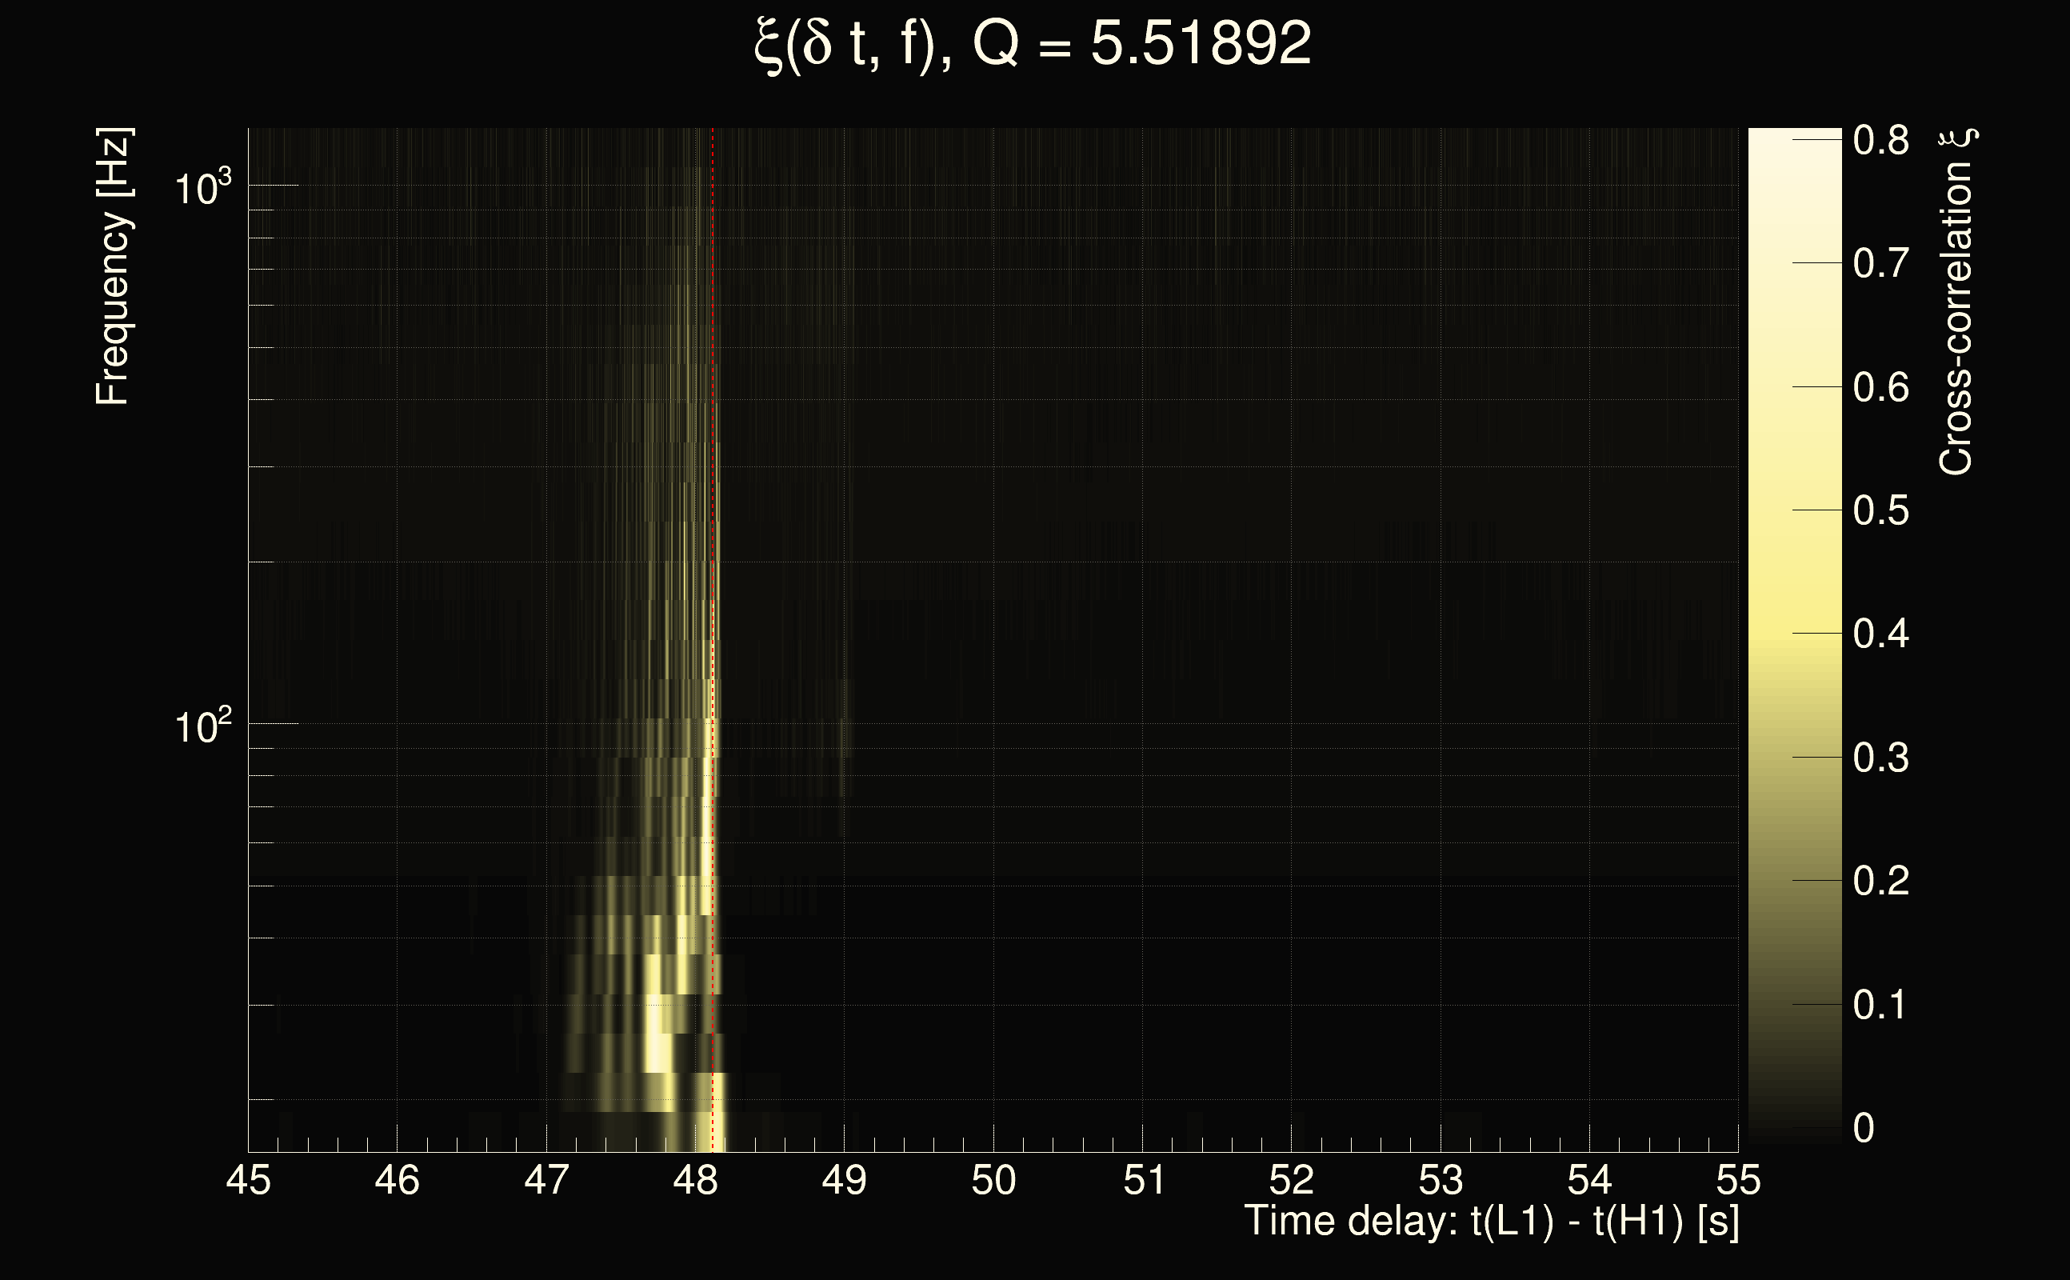This screenshot has height=1280, width=2070.
Task: Click the colorbar at the 0.8 level
Action: pos(1794,140)
